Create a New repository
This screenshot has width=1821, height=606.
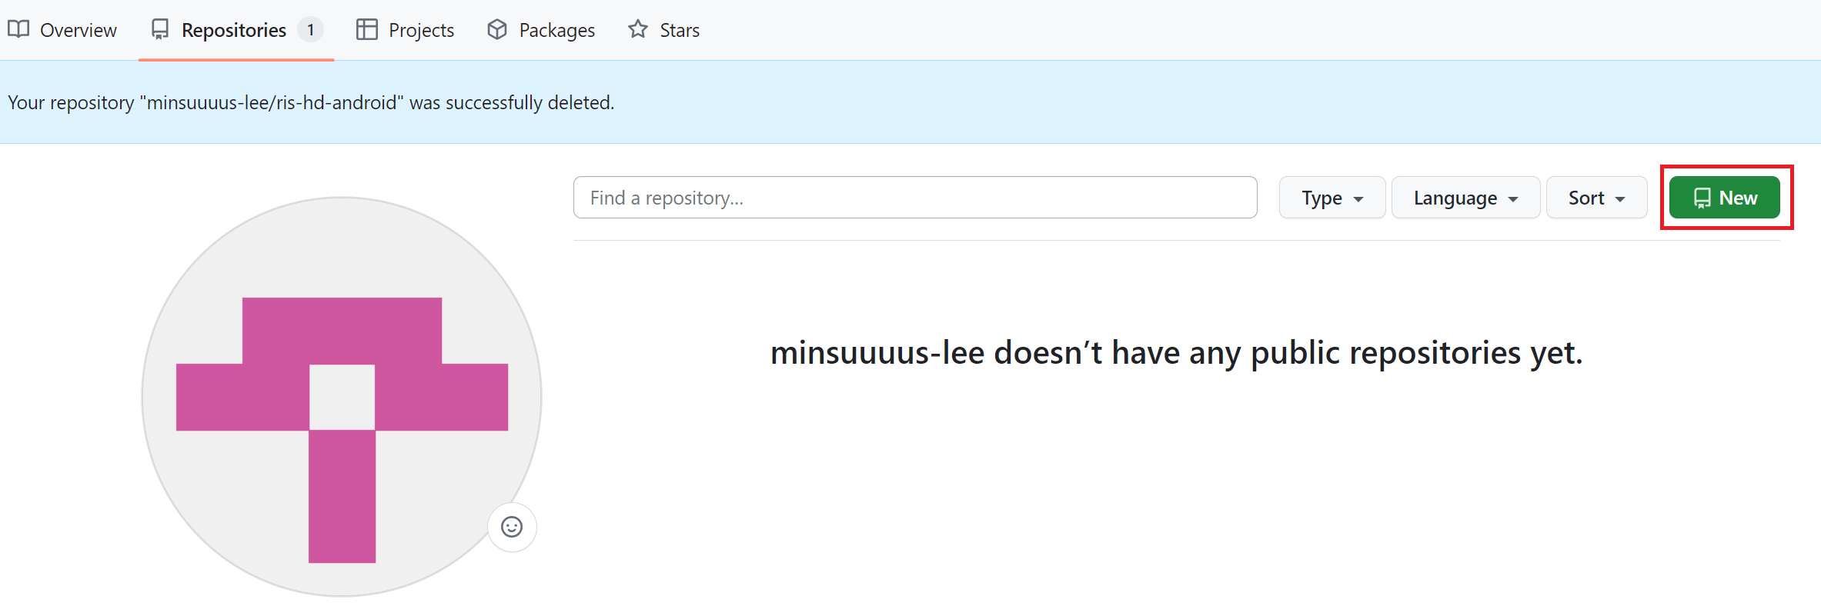click(1725, 198)
